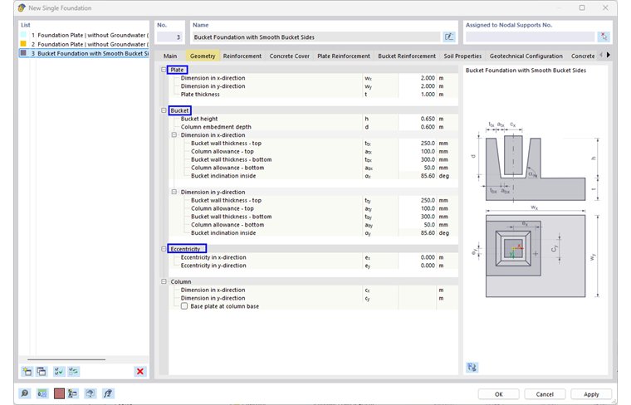Select the Geometry tab
Image resolution: width=631 pixels, height=405 pixels.
click(x=203, y=56)
